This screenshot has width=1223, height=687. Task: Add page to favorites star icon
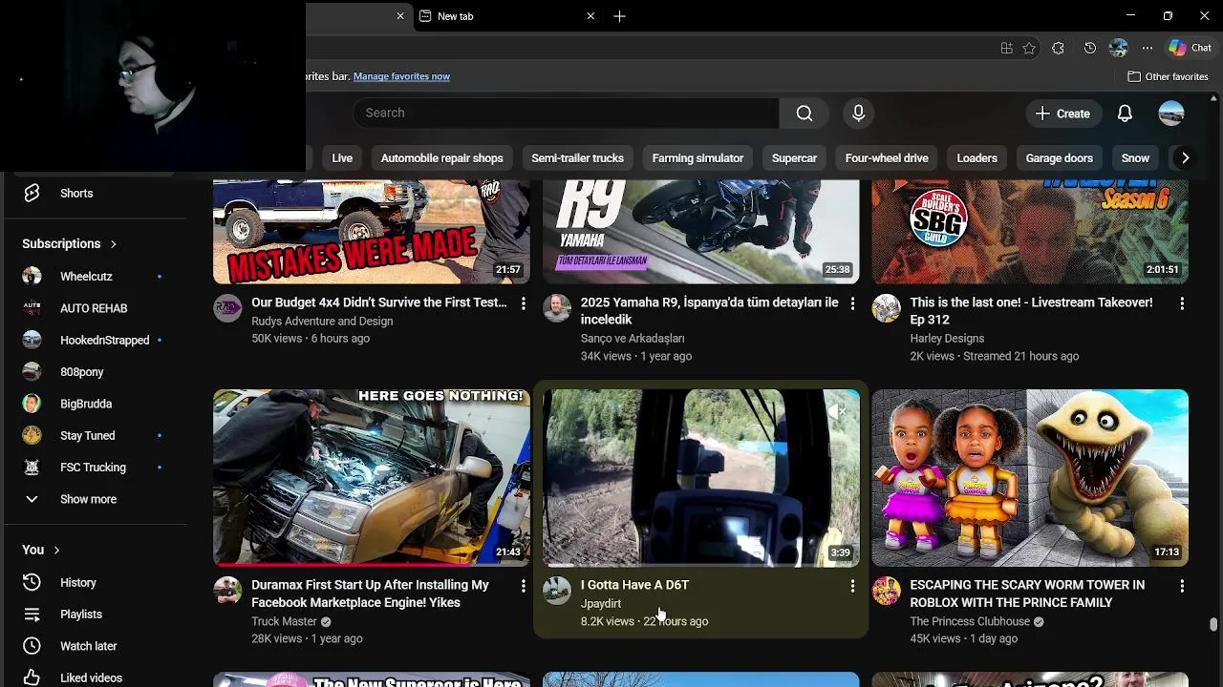pos(1029,48)
